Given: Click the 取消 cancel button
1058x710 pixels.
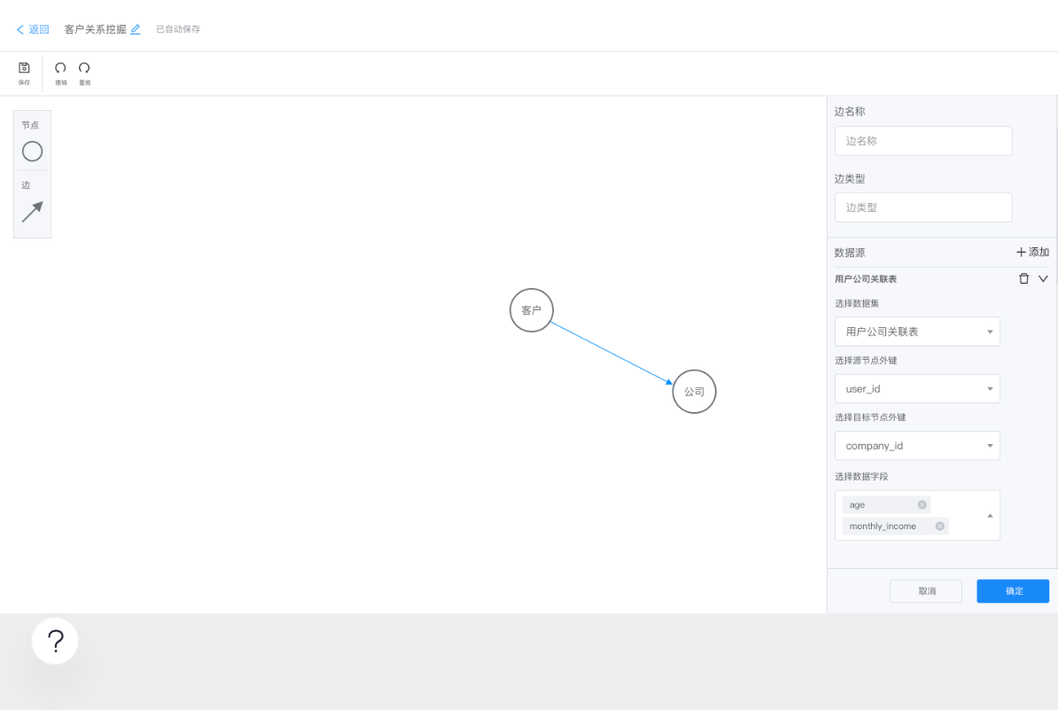Looking at the screenshot, I should pos(926,591).
